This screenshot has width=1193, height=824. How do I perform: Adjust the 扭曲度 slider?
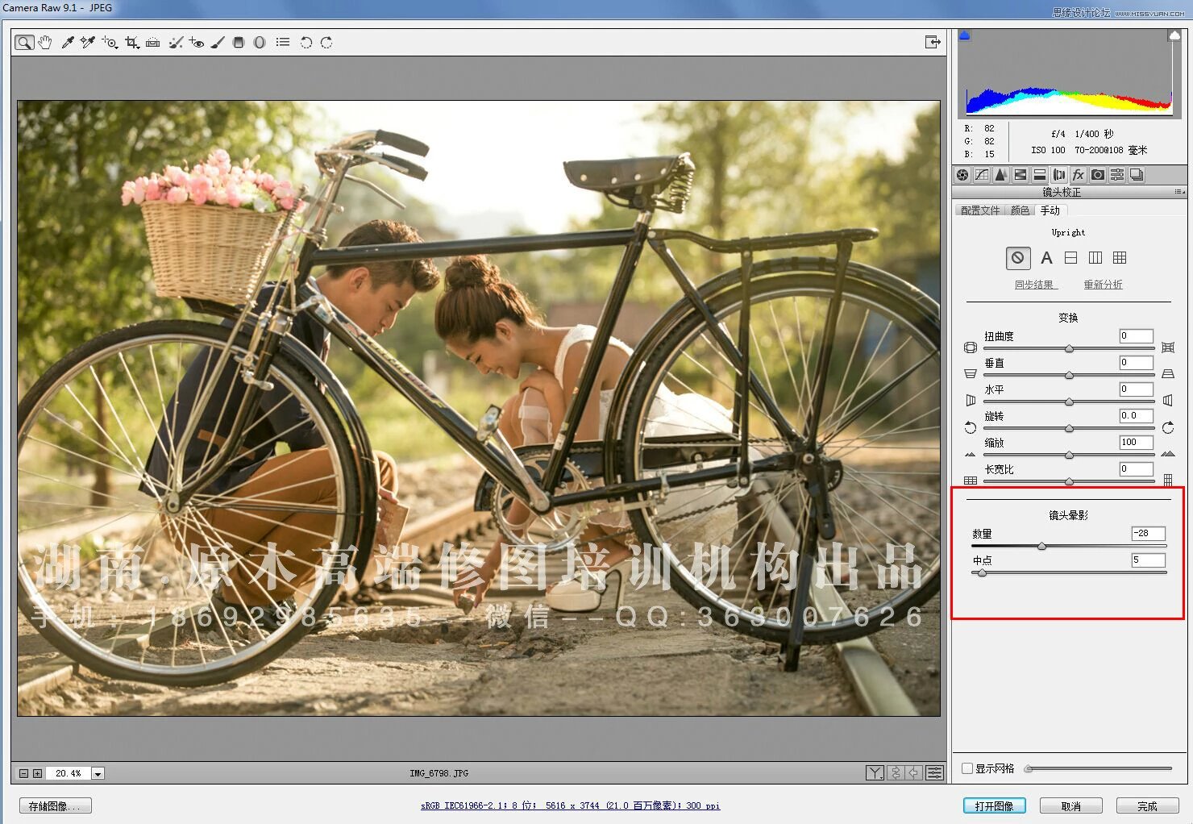1069,349
